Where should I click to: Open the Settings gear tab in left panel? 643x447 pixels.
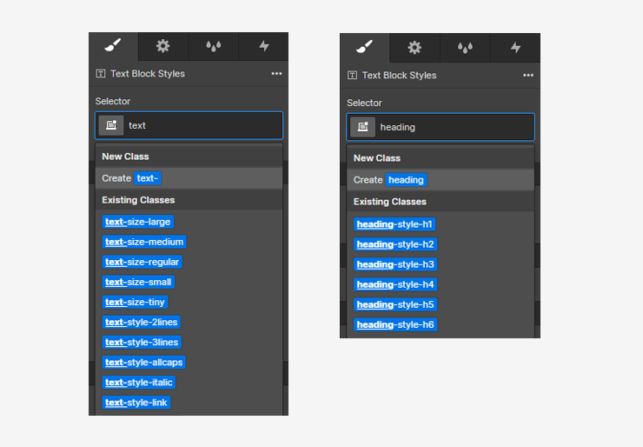tap(162, 46)
